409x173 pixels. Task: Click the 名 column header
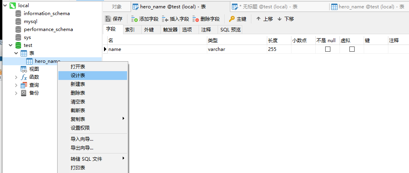pos(157,40)
